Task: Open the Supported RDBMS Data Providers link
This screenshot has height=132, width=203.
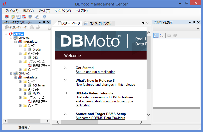Action: [100, 118]
